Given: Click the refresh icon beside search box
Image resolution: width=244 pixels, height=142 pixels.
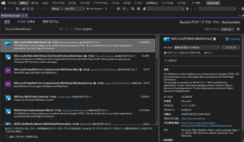Looking at the screenshot, I should pyautogui.click(x=67, y=29).
